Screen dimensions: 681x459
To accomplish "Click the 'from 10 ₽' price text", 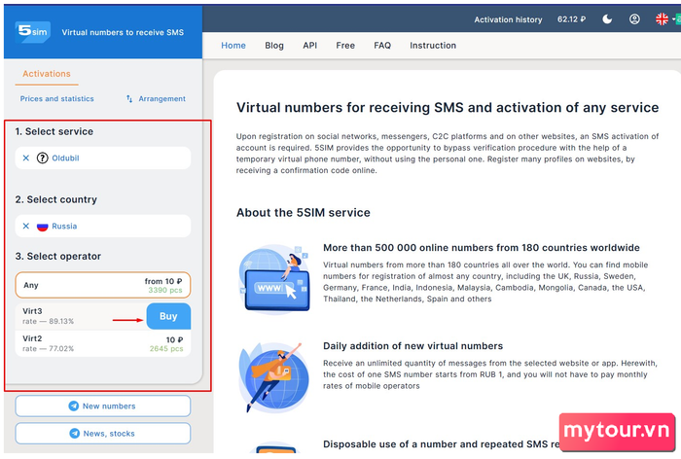I will [x=163, y=281].
